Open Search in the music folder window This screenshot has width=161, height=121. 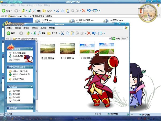(x=36, y=10)
